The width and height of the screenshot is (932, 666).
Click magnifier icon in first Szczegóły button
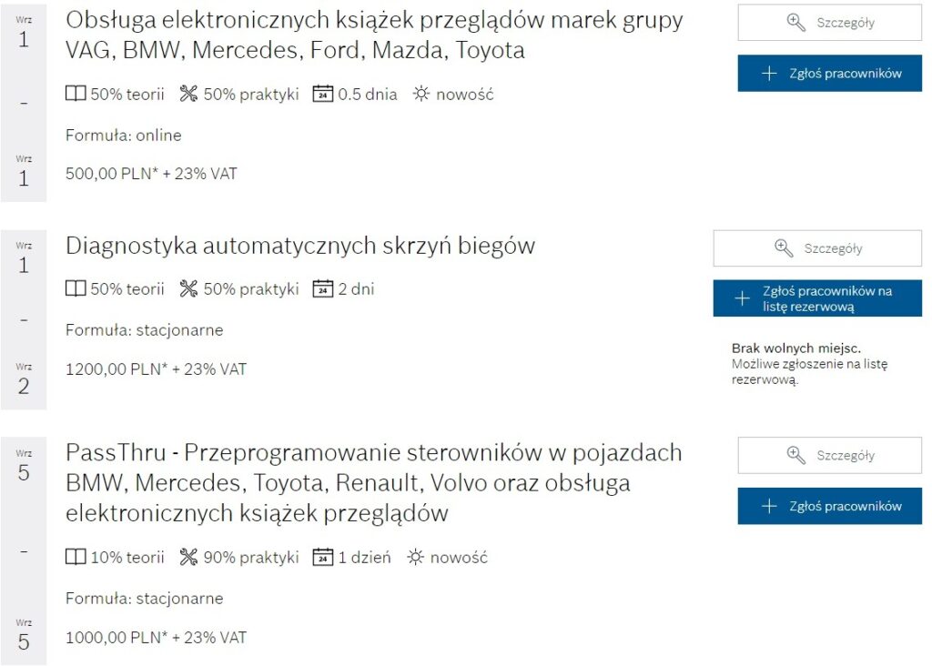[x=796, y=23]
